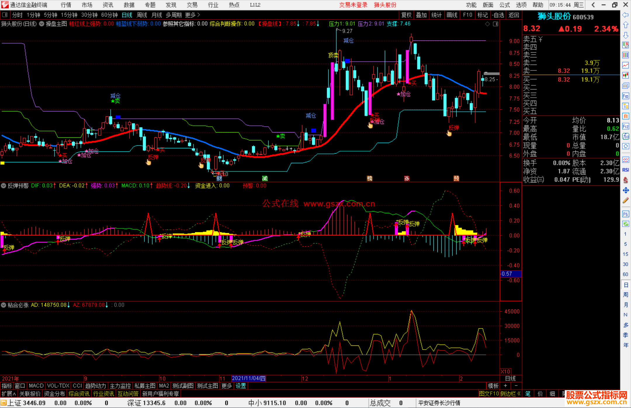631x408 pixels.
Task: Click the blue signal square near 8.50 level
Action: [x=347, y=61]
